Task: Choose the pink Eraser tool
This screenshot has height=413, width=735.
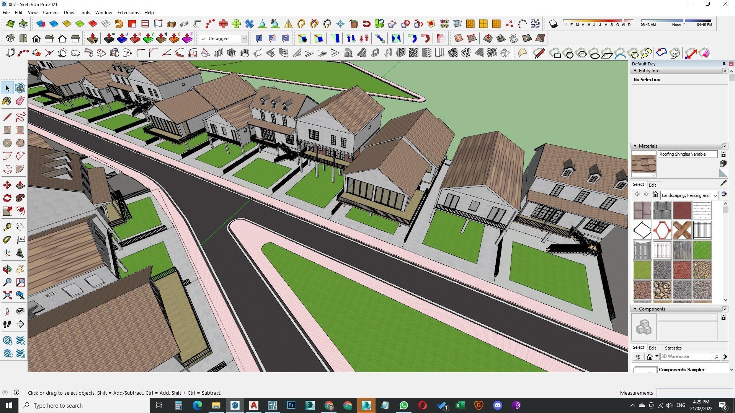Action: click(20, 101)
